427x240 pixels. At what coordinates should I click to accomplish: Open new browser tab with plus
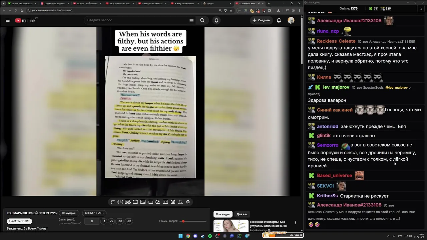(269, 3)
